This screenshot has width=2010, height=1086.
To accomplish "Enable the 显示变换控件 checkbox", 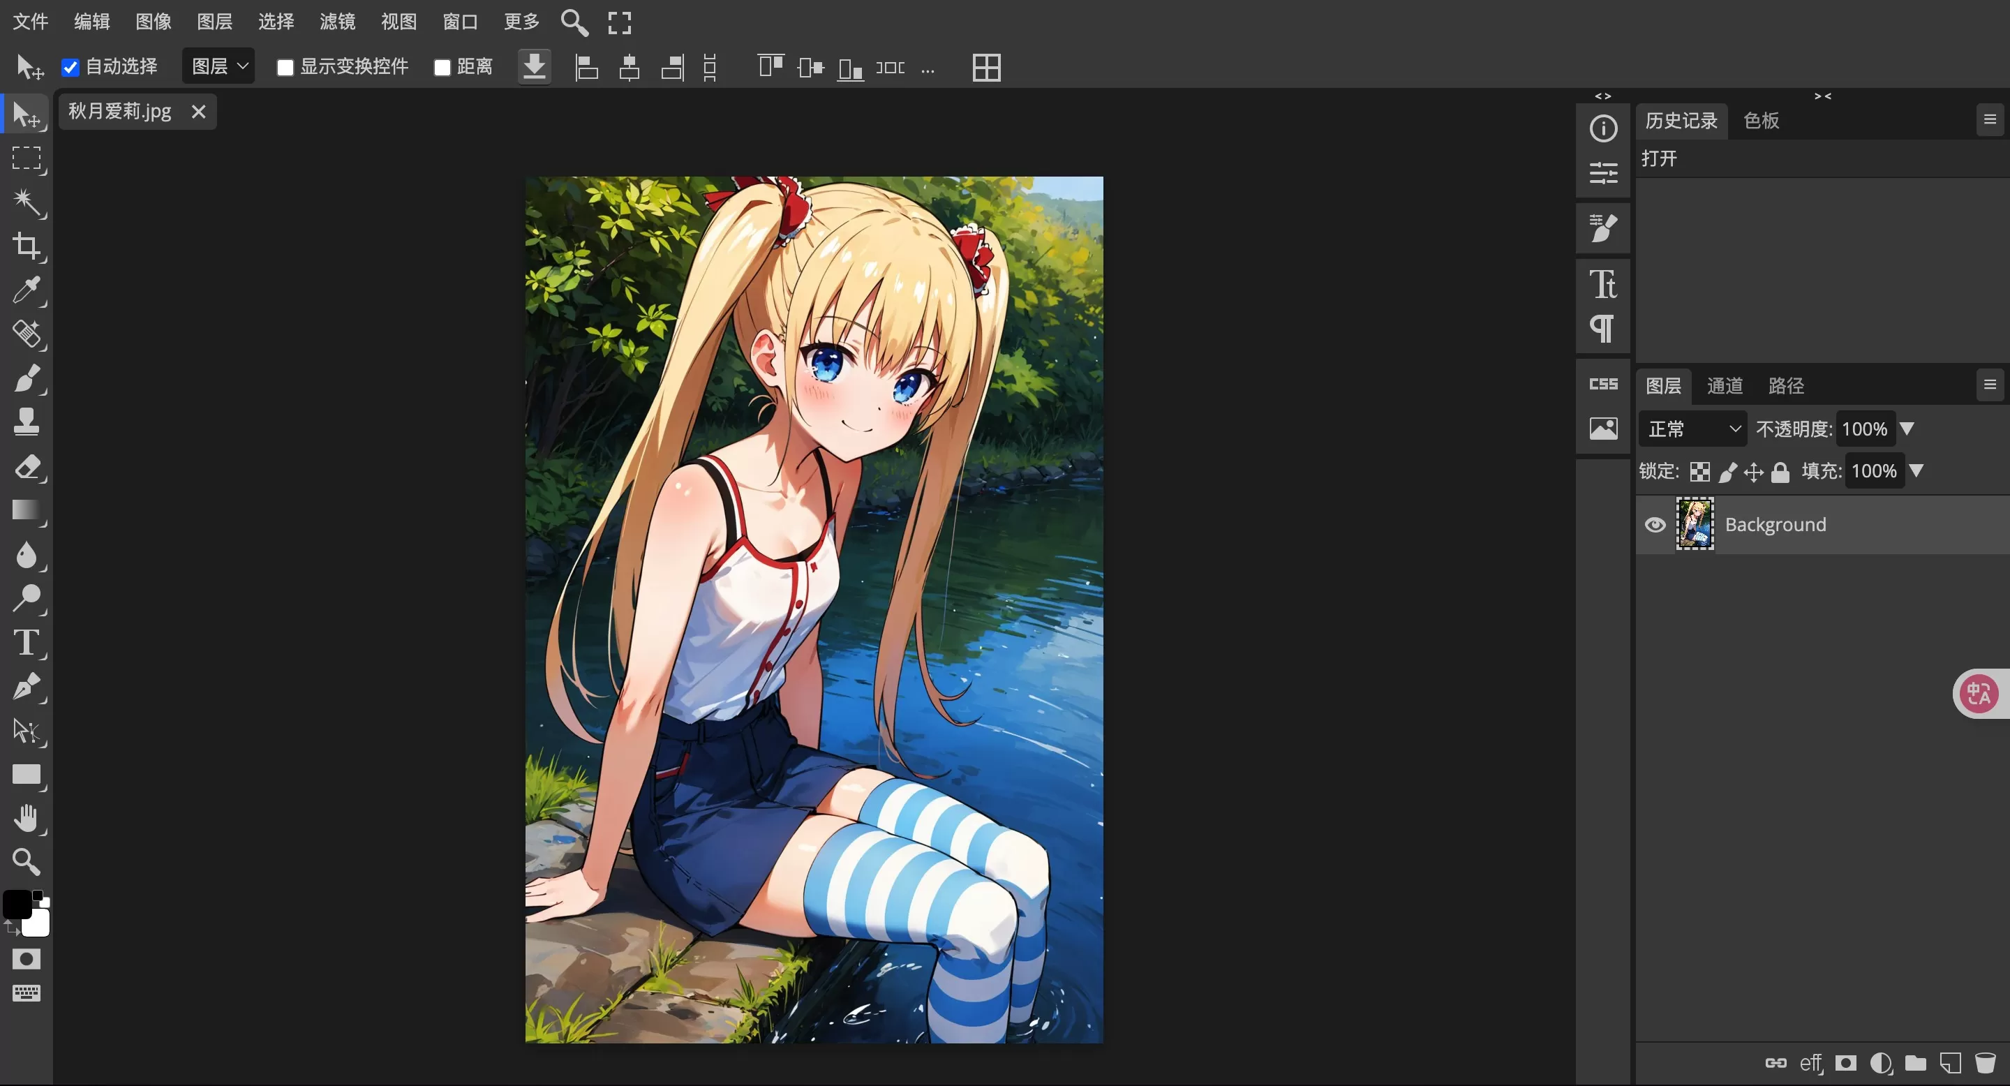I will pyautogui.click(x=285, y=67).
